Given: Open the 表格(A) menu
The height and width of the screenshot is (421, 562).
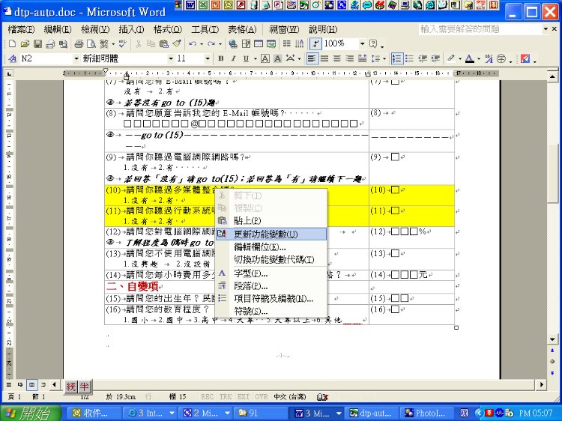Looking at the screenshot, I should pyautogui.click(x=242, y=29).
